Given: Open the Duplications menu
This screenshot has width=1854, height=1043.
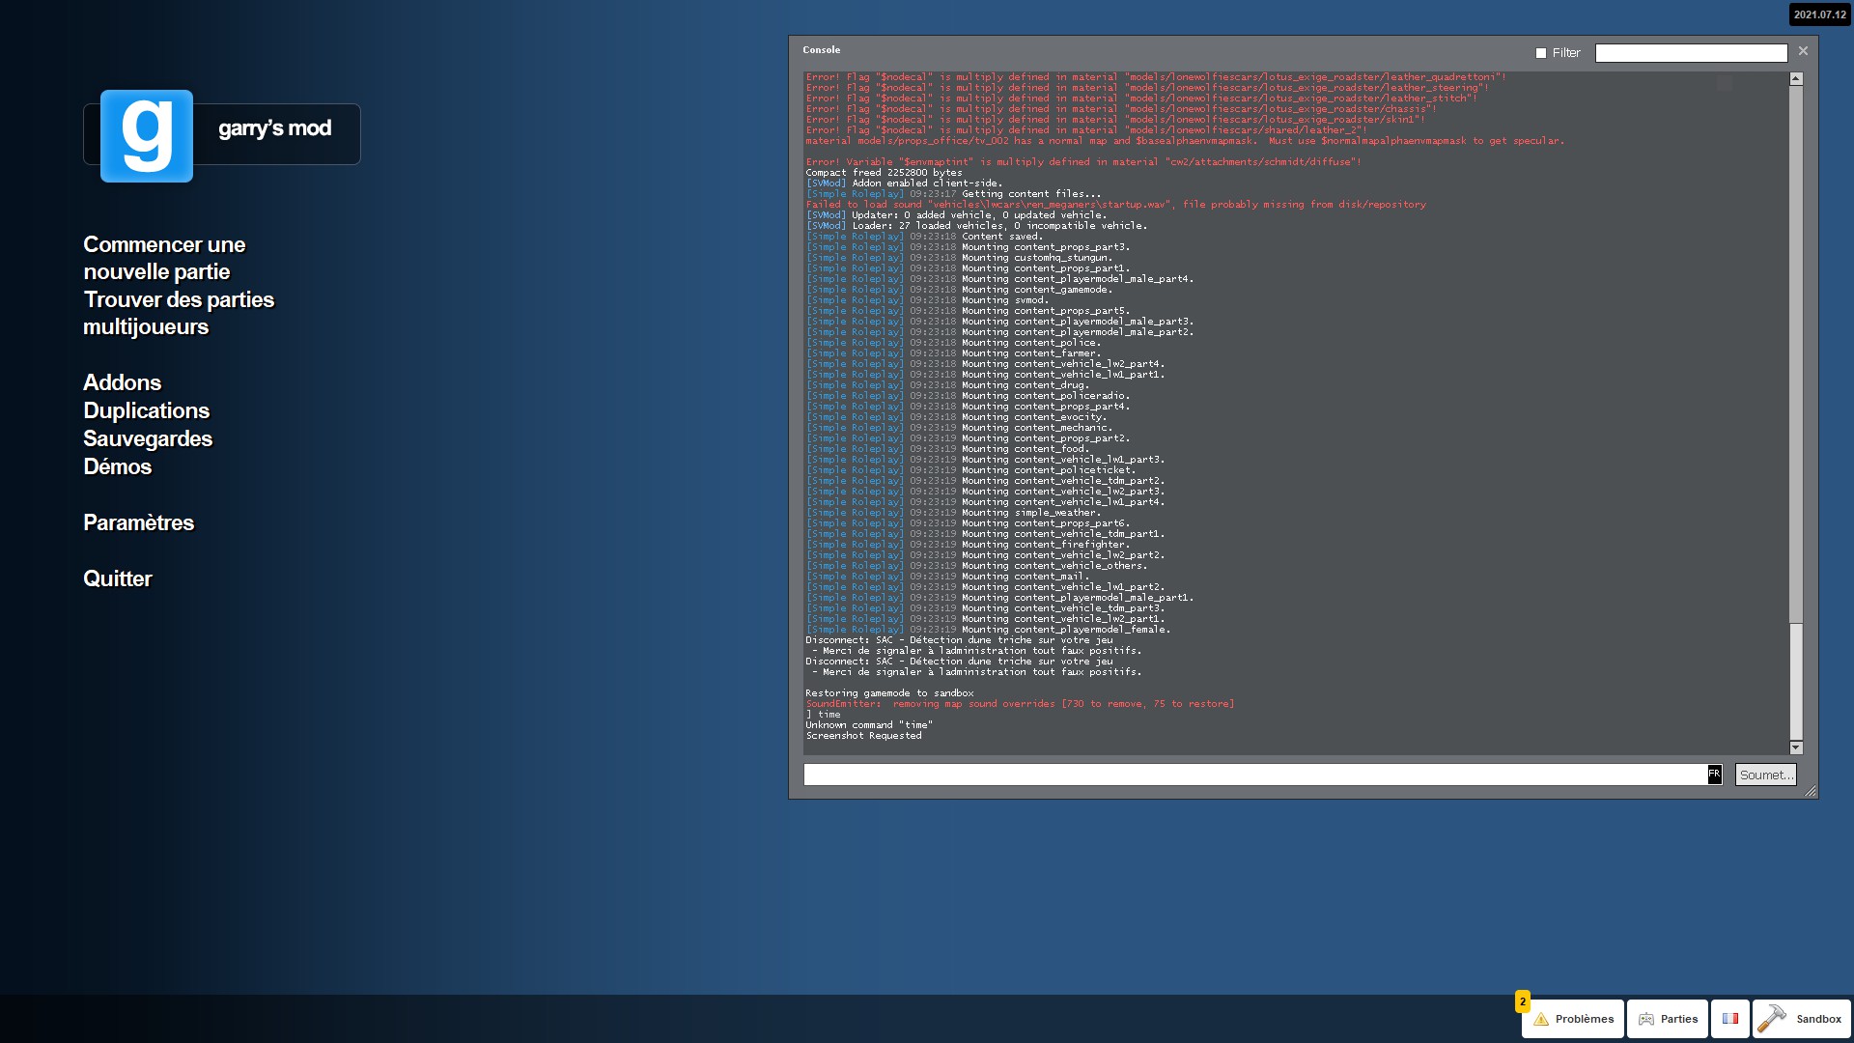Looking at the screenshot, I should tap(146, 410).
